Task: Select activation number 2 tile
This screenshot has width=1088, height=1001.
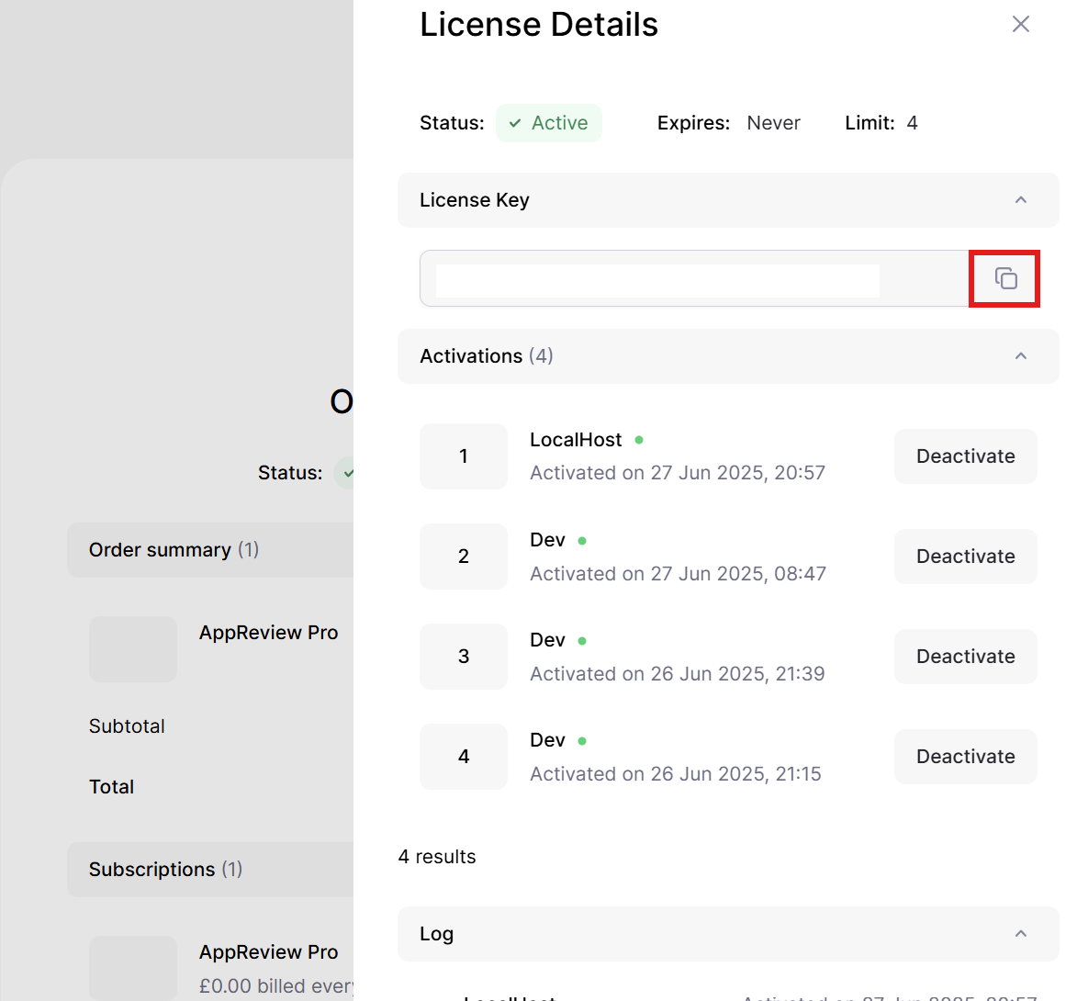Action: click(x=464, y=557)
